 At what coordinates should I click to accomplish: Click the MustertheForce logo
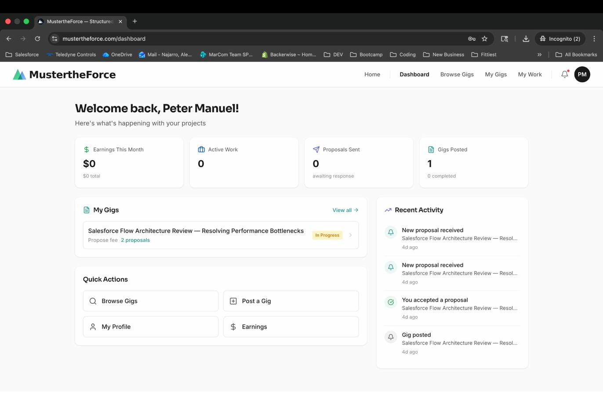[x=64, y=75]
